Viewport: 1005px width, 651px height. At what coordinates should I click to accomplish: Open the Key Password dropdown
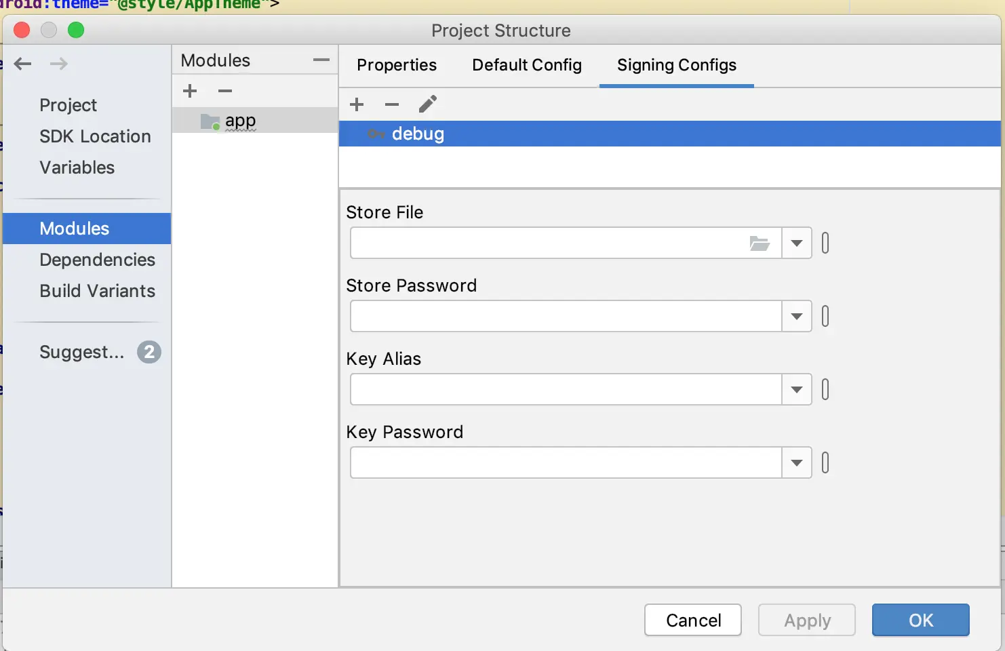click(797, 463)
